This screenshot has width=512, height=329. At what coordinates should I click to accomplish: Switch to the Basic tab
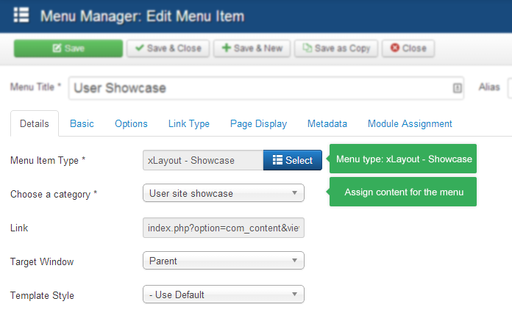(82, 124)
